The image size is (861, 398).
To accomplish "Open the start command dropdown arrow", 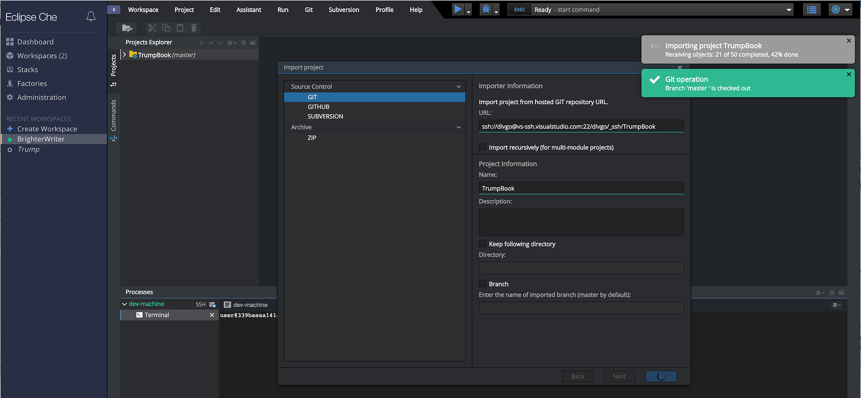I will pyautogui.click(x=789, y=10).
